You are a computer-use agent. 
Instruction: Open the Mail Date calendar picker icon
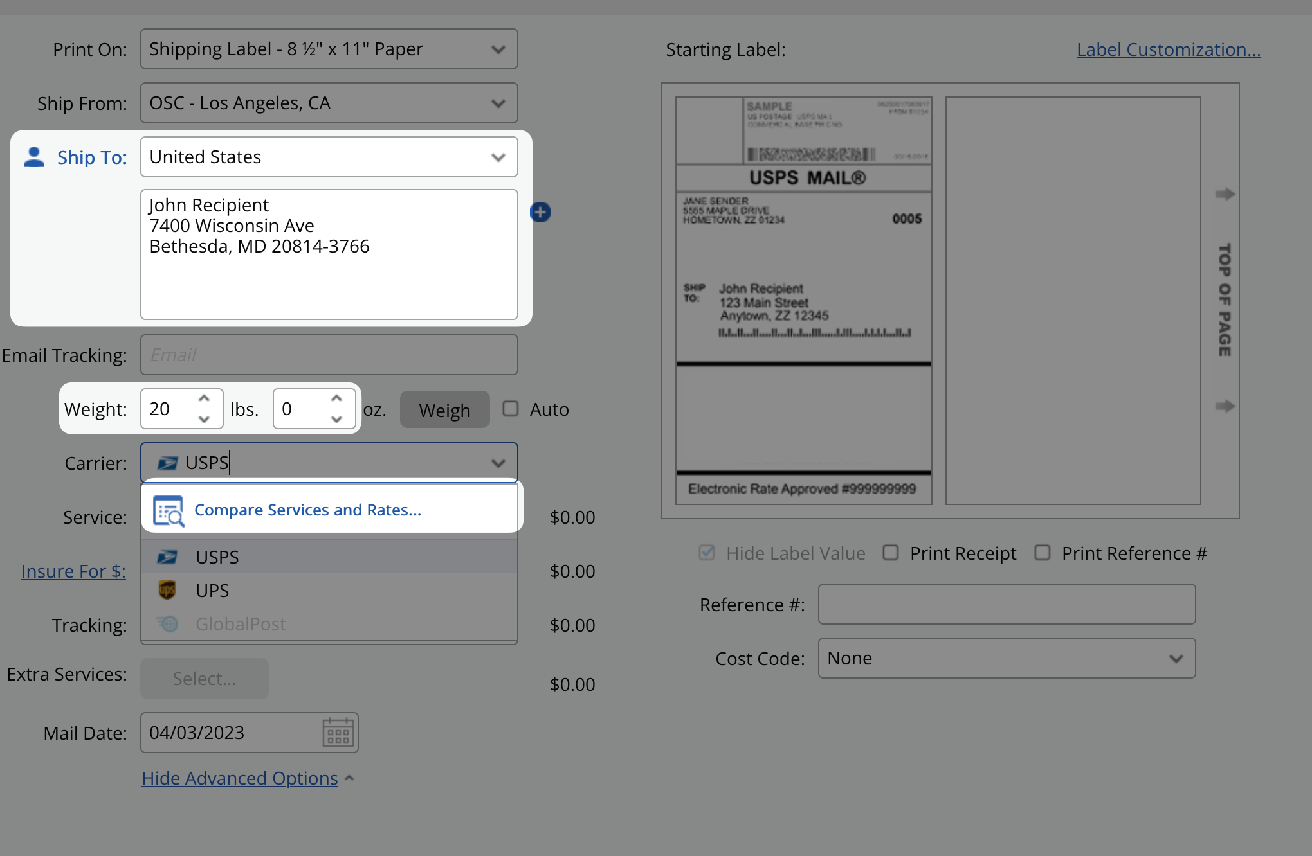[338, 733]
